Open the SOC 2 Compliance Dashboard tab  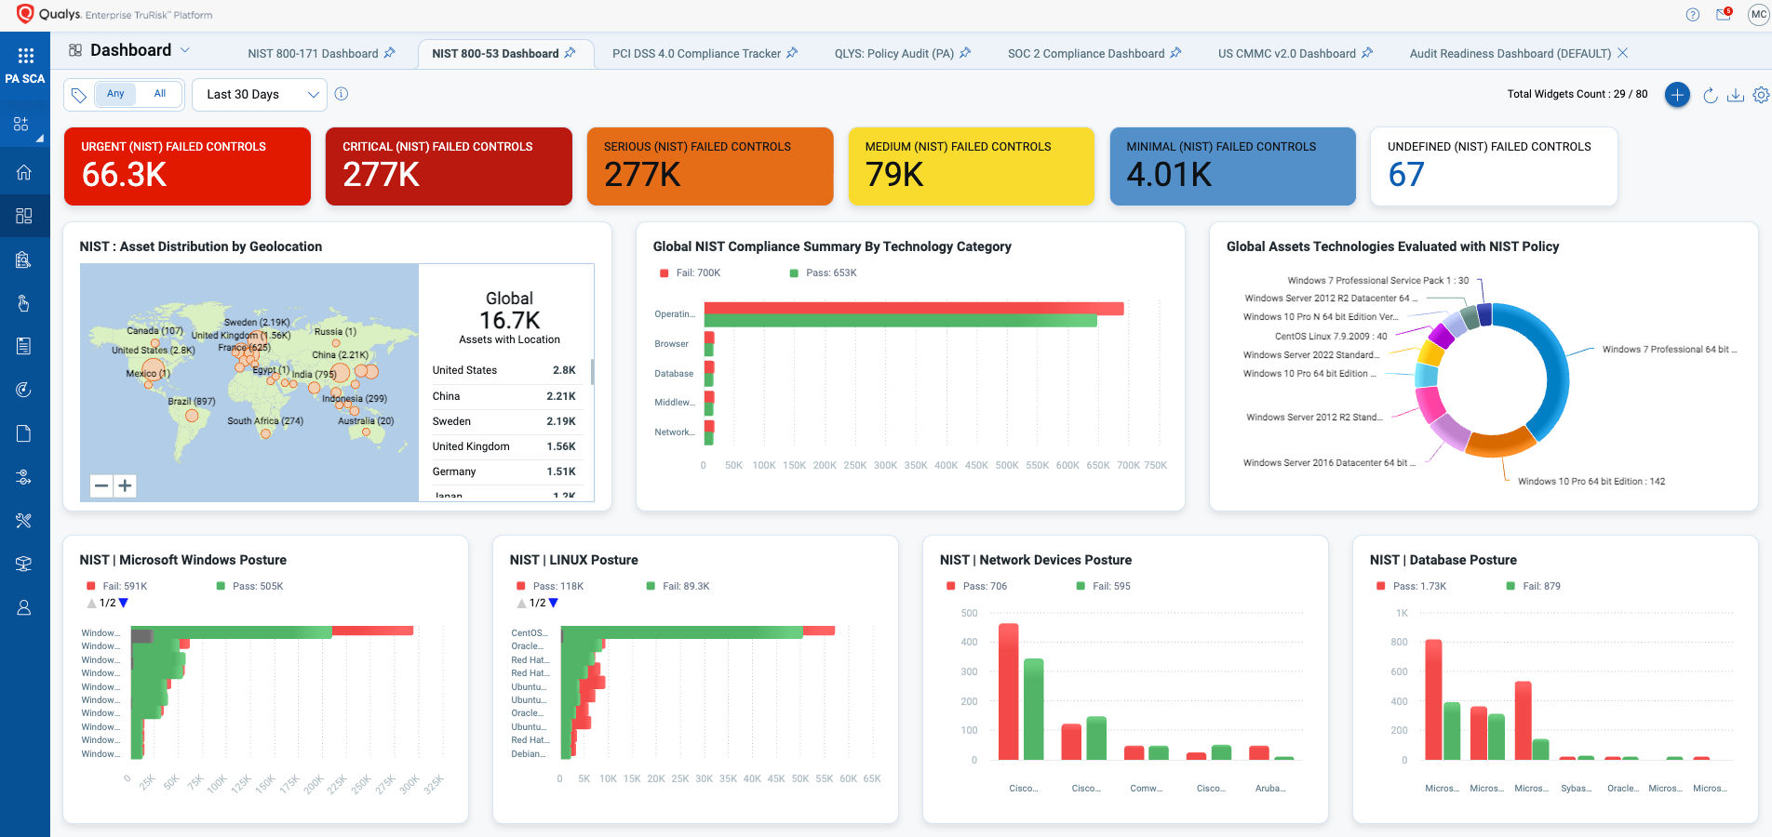click(1085, 53)
